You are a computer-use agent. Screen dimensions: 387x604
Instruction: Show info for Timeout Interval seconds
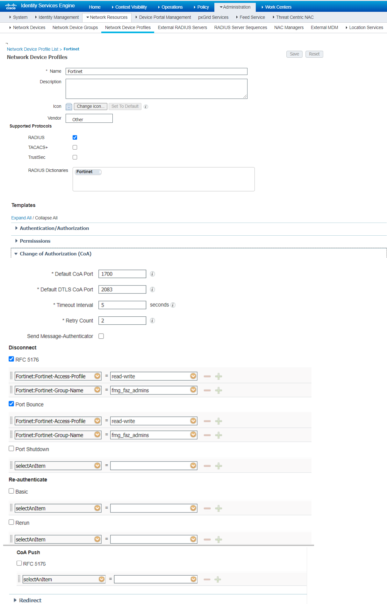coord(173,305)
